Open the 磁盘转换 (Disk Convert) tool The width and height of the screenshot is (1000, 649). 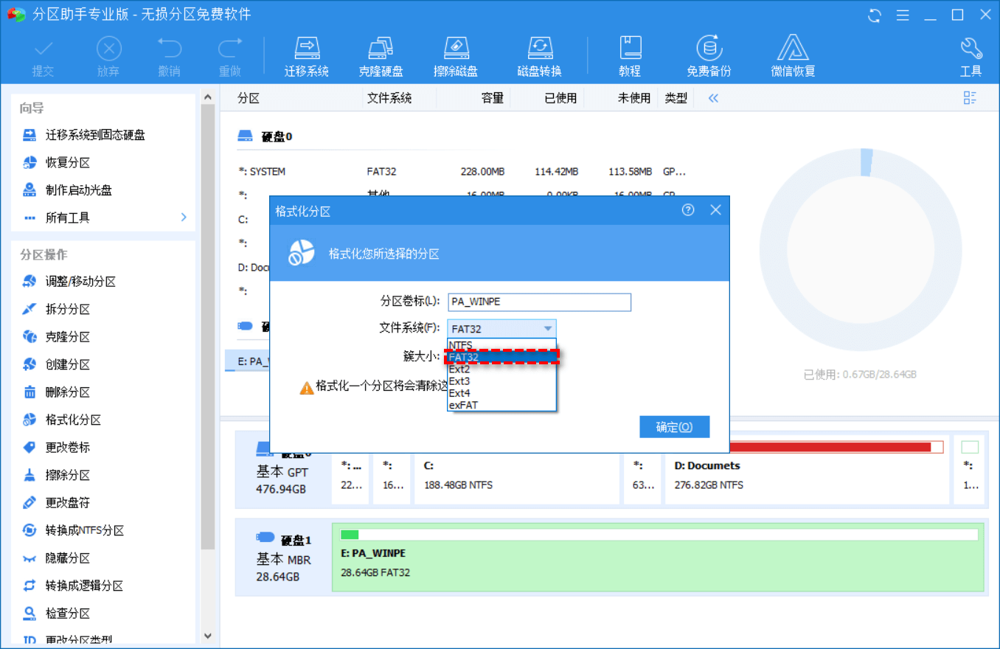click(x=540, y=55)
